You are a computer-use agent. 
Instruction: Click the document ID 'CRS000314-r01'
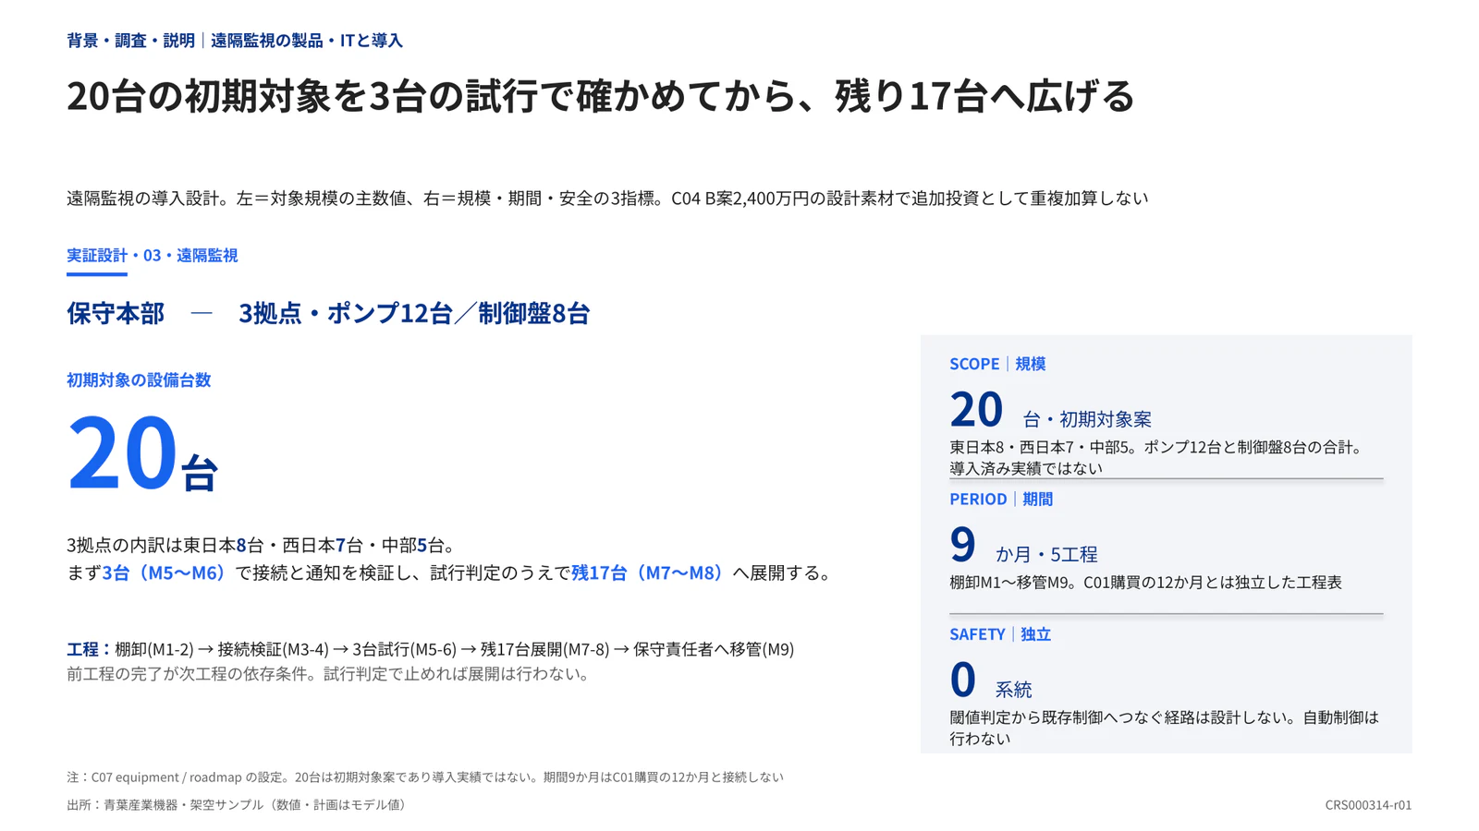tap(1368, 805)
